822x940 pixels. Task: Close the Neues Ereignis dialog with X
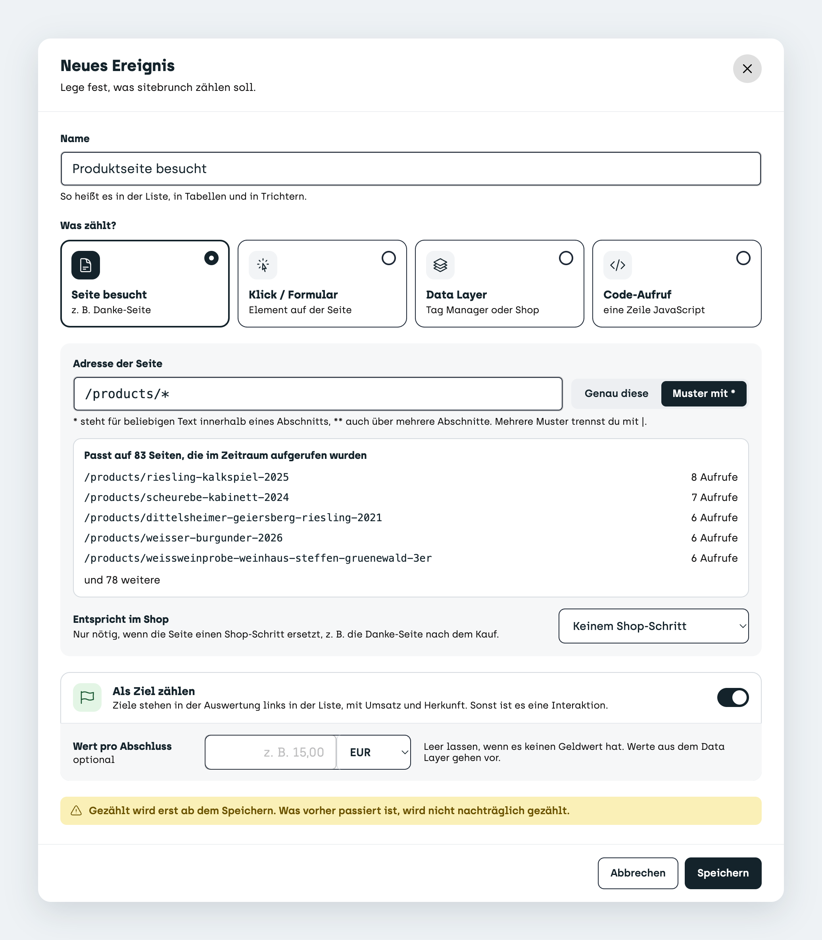coord(747,69)
